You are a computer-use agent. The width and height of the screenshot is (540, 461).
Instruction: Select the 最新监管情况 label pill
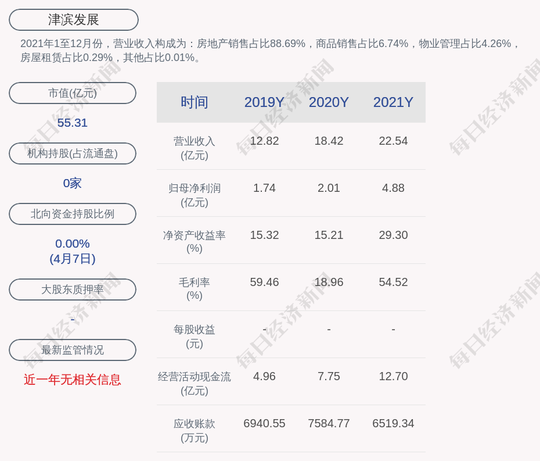[x=73, y=350]
